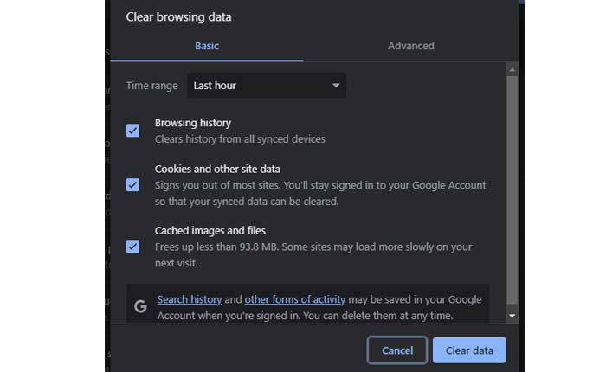Untick Cached images and files checkbox

[132, 247]
